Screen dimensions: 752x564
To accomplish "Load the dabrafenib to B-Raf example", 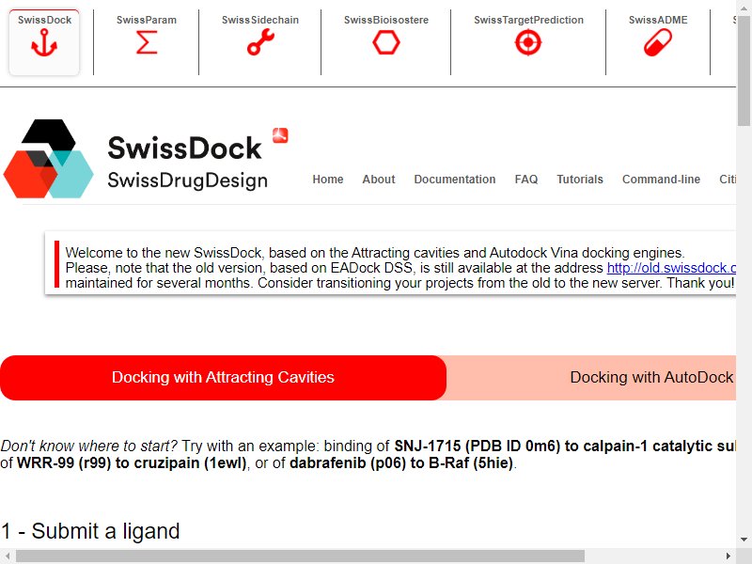I will coord(401,463).
